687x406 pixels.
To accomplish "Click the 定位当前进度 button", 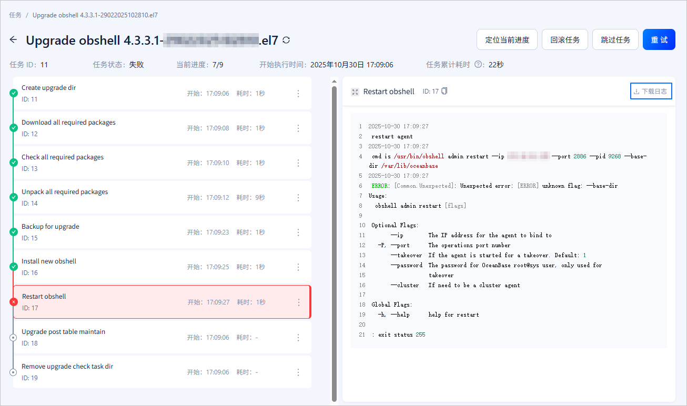I will (x=507, y=39).
